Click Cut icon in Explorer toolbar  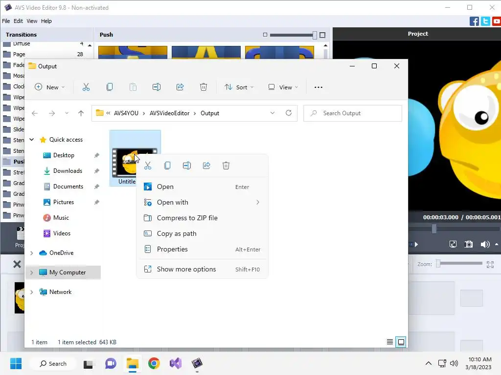86,87
